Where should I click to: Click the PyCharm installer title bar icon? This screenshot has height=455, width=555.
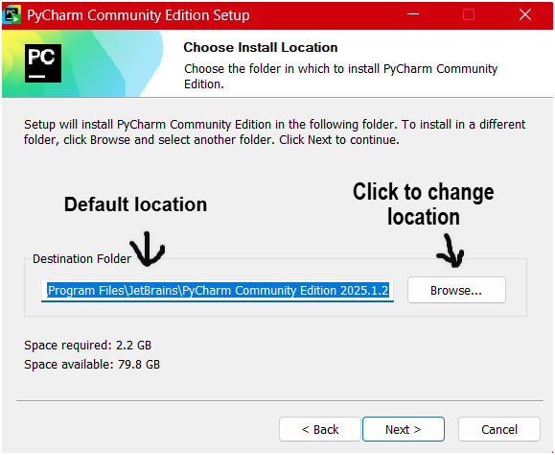tap(12, 15)
